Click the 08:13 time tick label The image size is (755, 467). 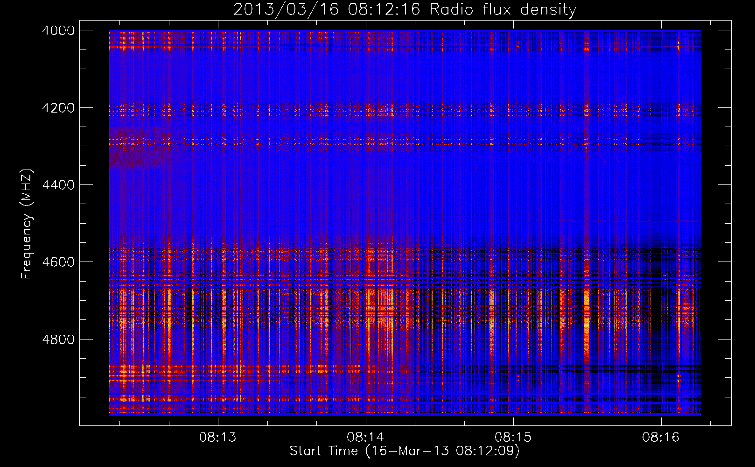pyautogui.click(x=218, y=438)
